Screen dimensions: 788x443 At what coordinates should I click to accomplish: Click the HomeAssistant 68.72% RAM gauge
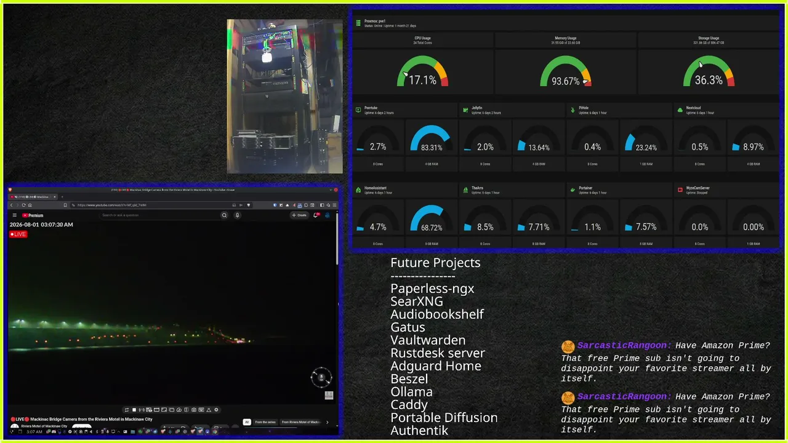click(431, 219)
